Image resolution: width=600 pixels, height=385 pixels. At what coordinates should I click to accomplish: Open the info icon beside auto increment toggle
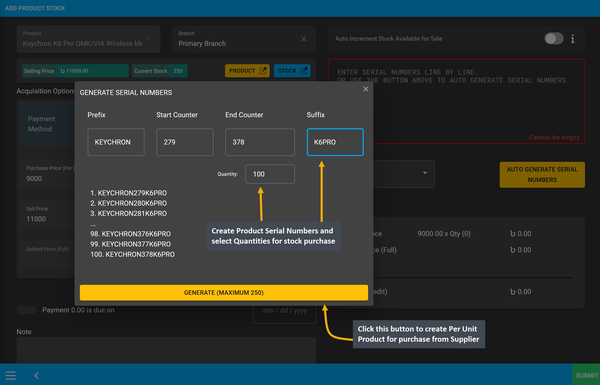[573, 39]
